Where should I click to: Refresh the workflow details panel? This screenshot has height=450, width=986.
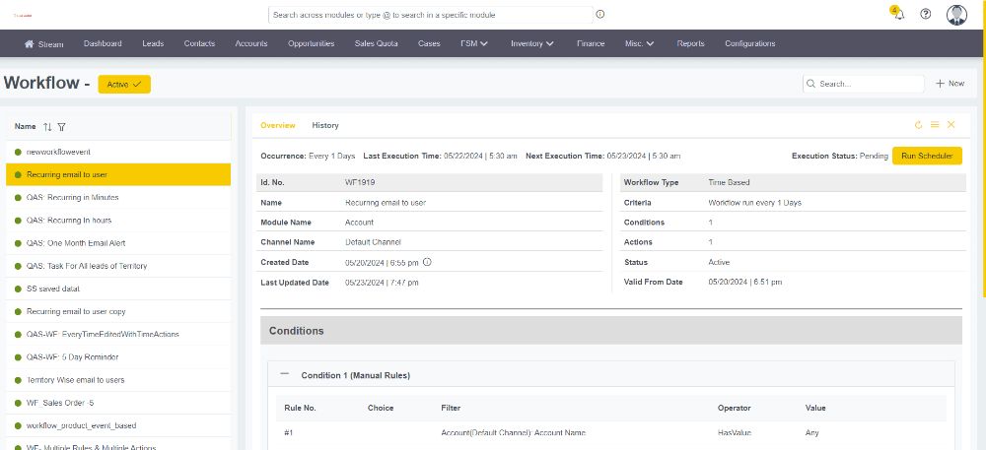tap(919, 125)
